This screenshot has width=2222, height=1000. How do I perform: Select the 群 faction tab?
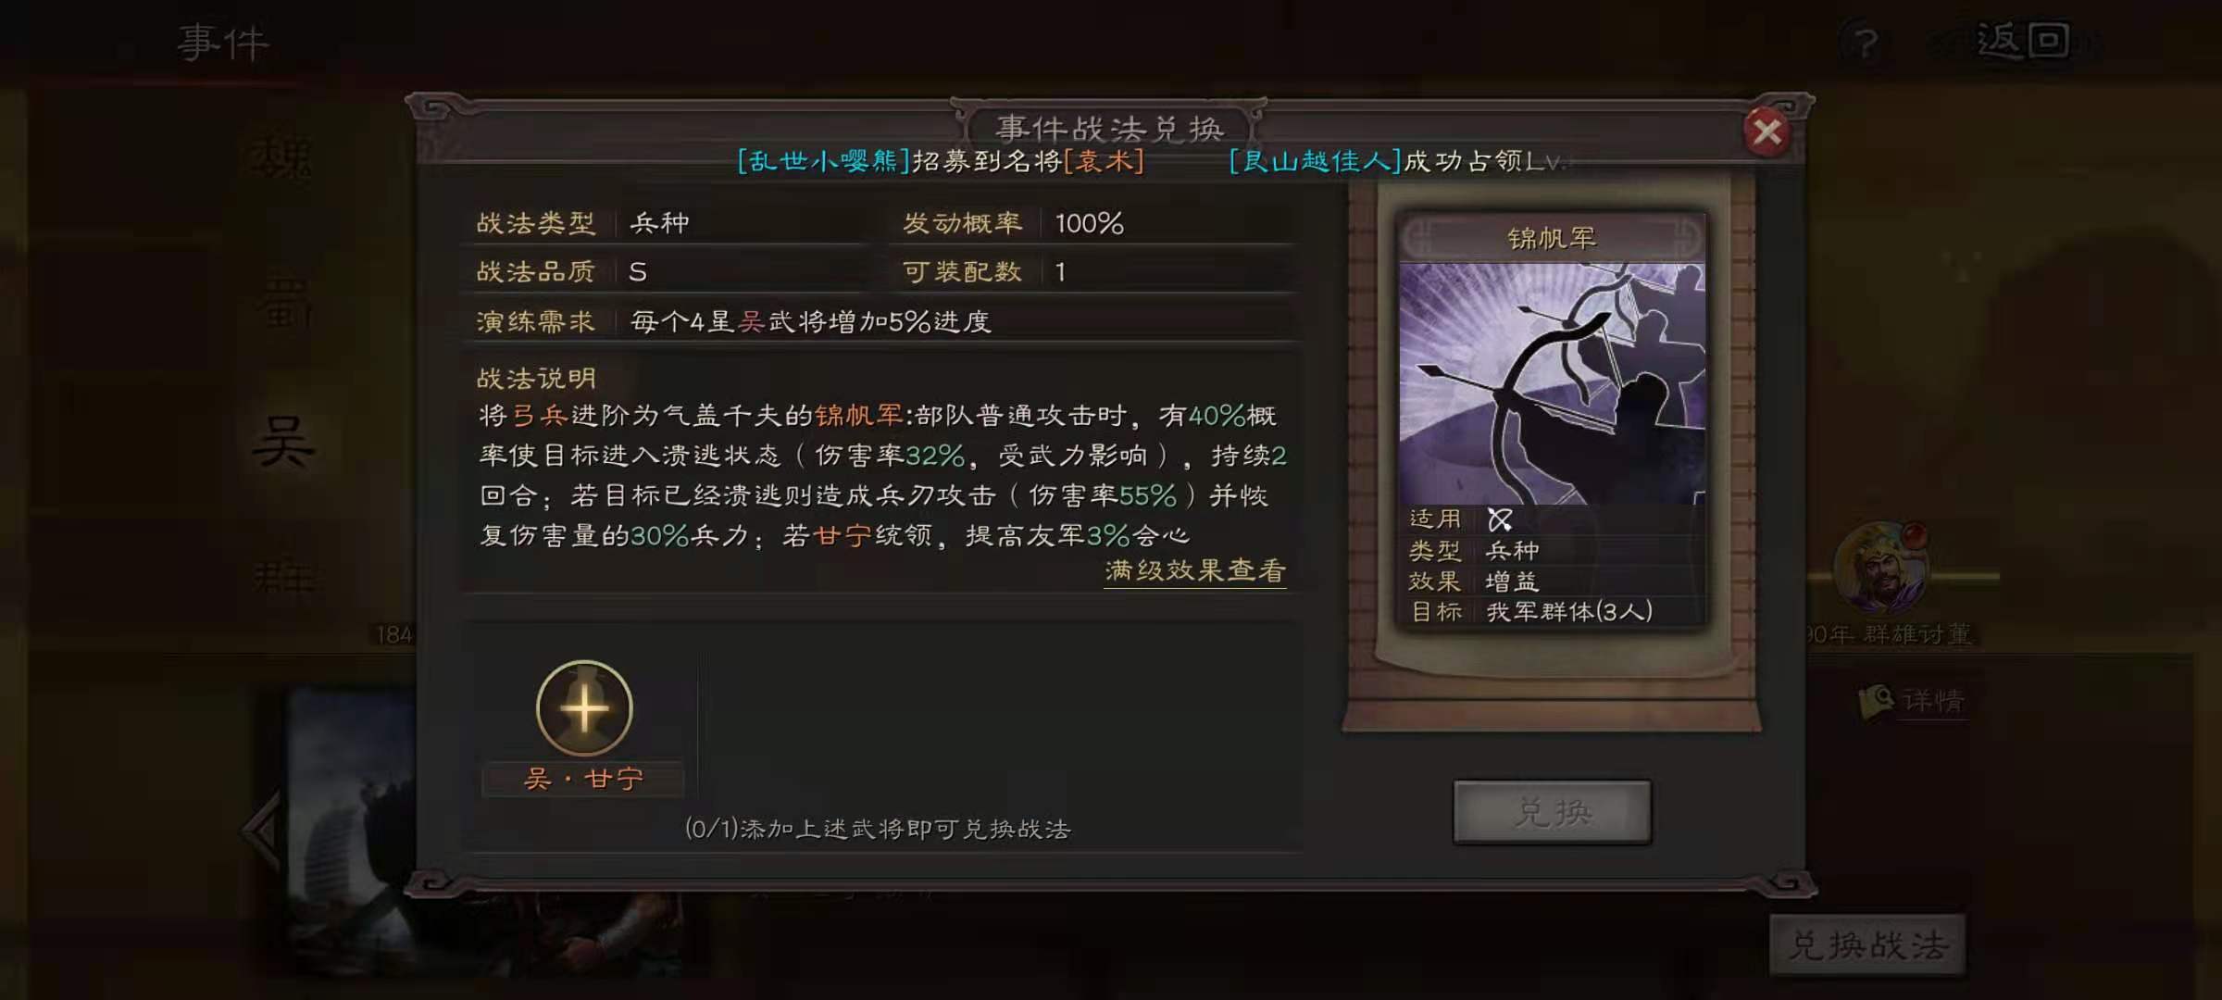pos(283,581)
